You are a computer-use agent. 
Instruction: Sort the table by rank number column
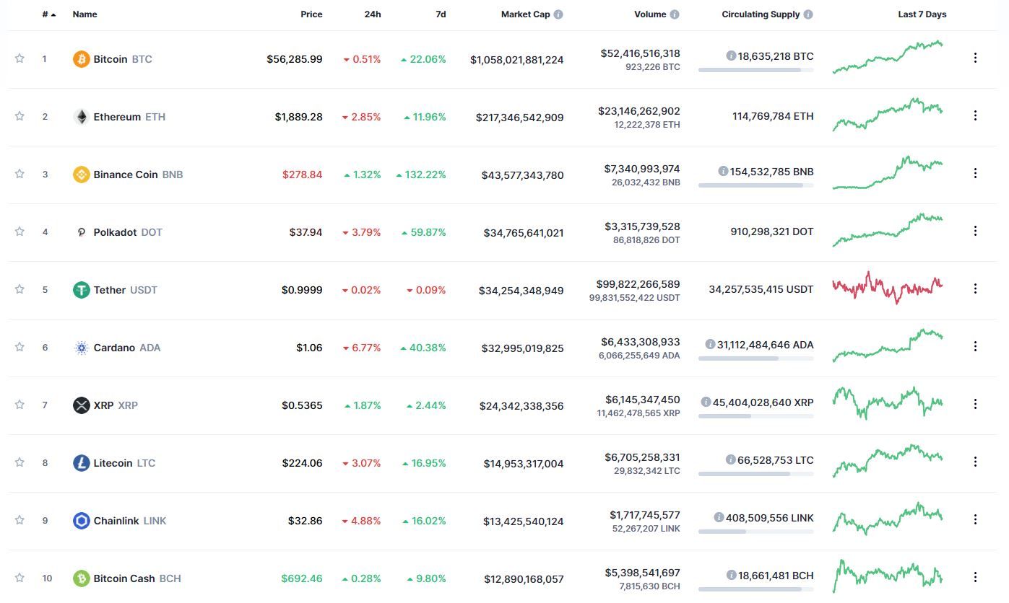(x=48, y=14)
